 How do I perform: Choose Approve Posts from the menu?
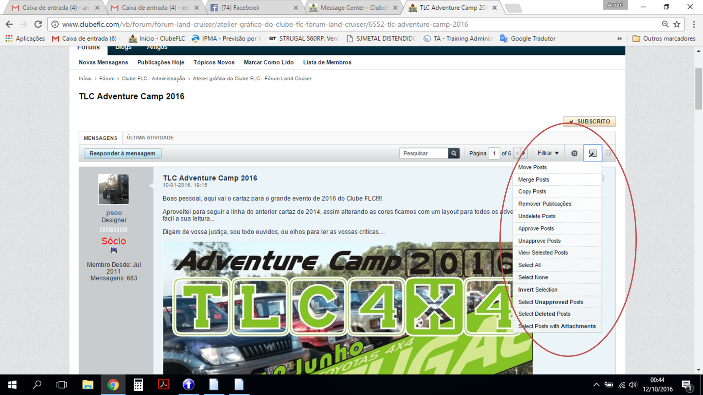coord(557,228)
